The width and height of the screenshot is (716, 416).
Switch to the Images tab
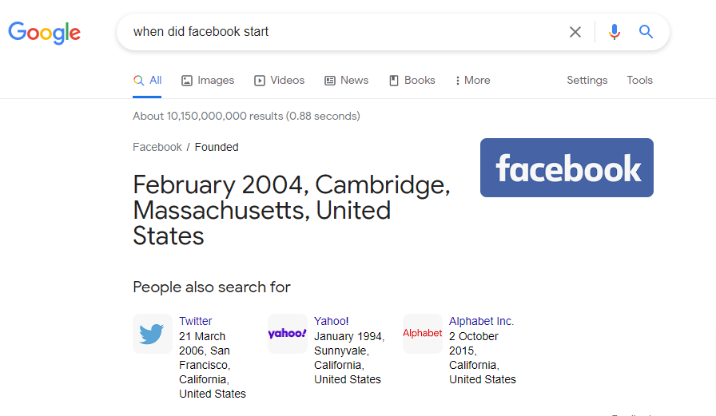coord(208,81)
